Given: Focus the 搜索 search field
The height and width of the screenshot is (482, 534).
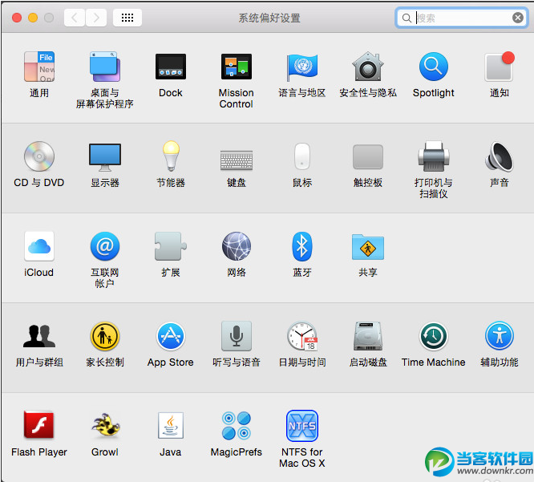Looking at the screenshot, I should coord(462,18).
